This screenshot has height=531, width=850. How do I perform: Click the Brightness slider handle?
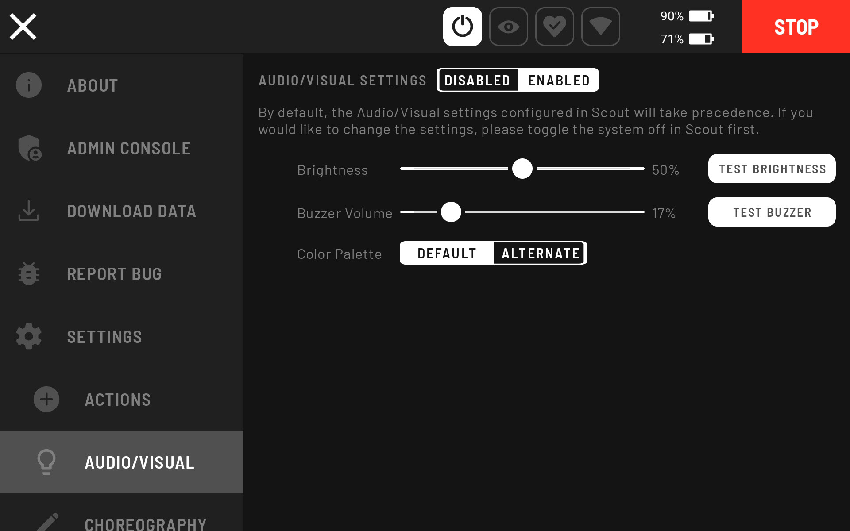point(522,169)
